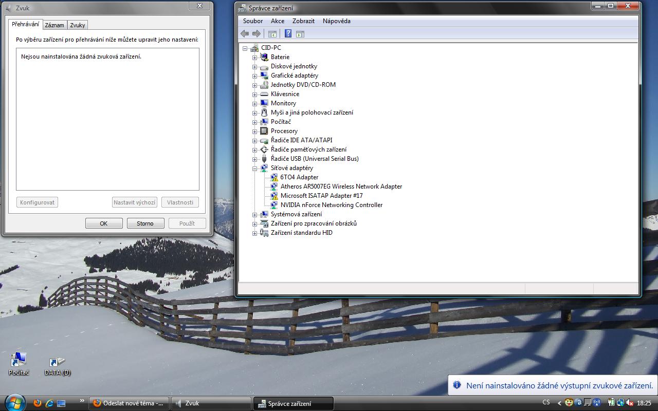Click the Windows Start orb
Viewport: 658px width, 411px height.
coord(14,402)
